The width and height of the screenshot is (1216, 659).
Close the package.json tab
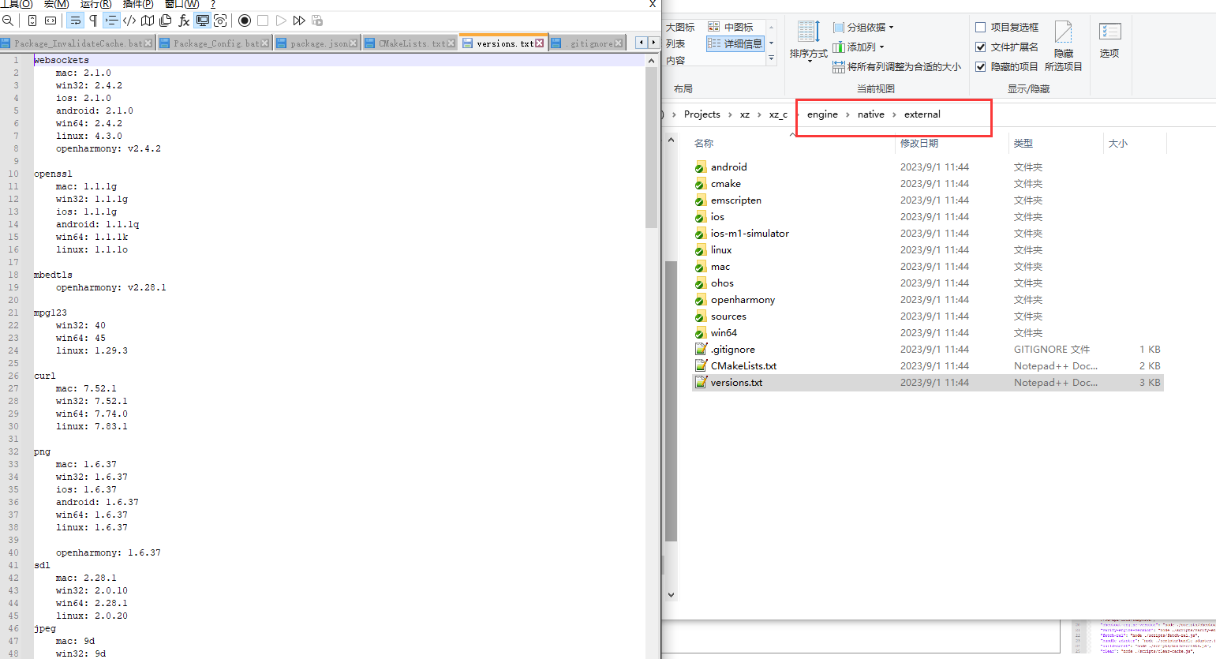coord(353,43)
